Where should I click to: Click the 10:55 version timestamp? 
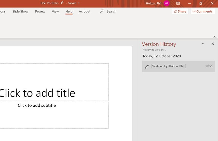[209, 66]
